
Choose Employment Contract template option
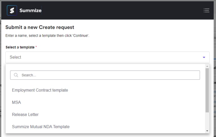click(x=40, y=90)
